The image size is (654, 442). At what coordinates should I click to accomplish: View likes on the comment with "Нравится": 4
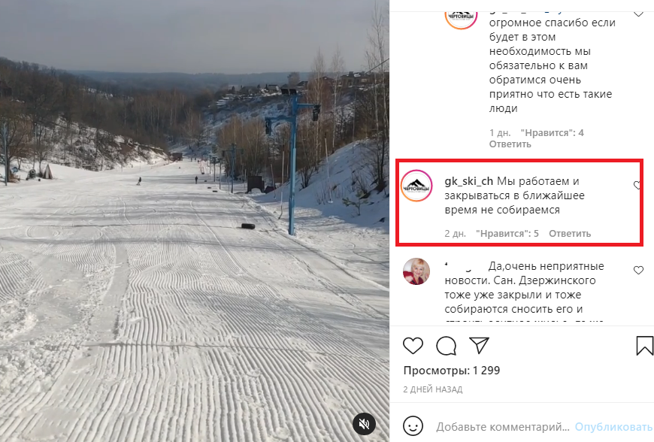pyautogui.click(x=553, y=133)
